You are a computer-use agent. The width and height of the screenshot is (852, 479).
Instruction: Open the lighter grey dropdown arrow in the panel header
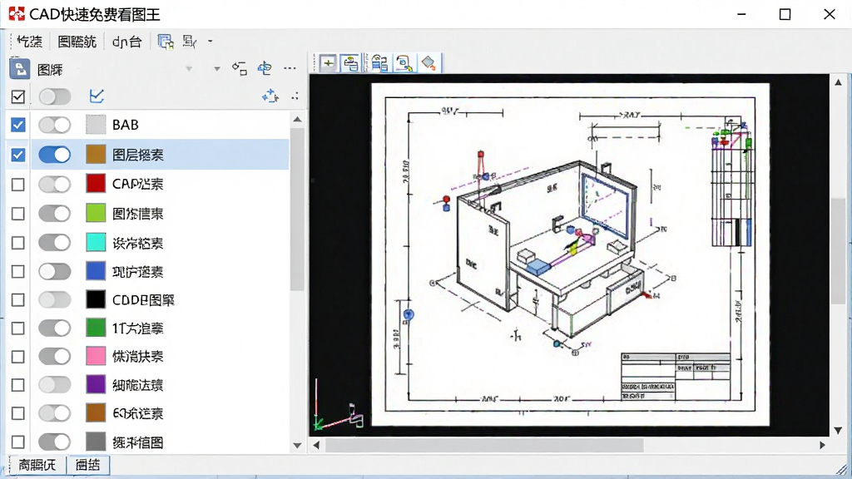pos(189,69)
